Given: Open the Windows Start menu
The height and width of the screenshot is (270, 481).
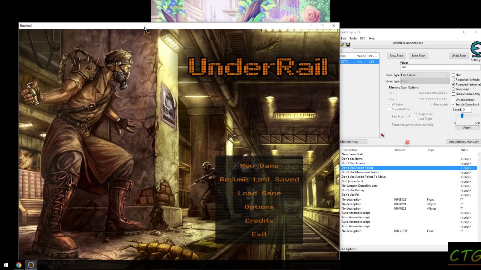Looking at the screenshot, I should click(6, 265).
